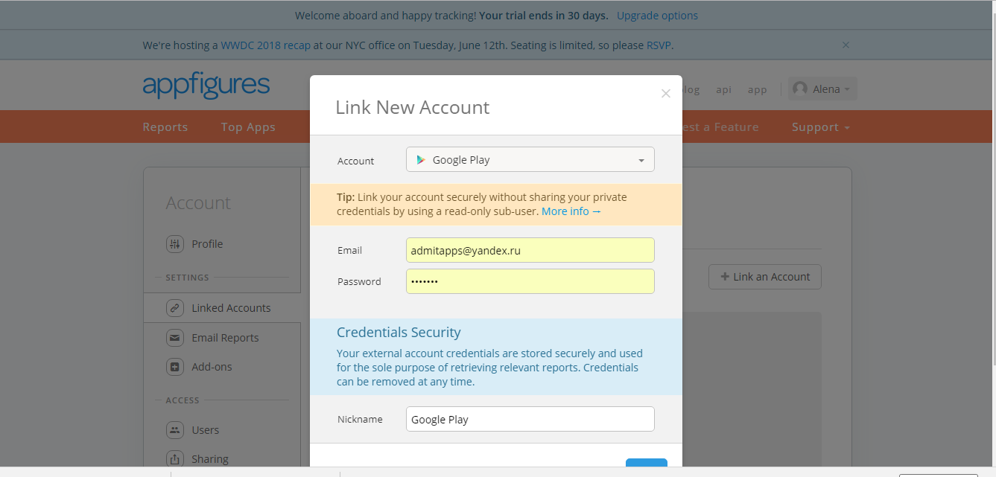996x477 pixels.
Task: Click the Linked Accounts link icon
Action: [x=175, y=308]
